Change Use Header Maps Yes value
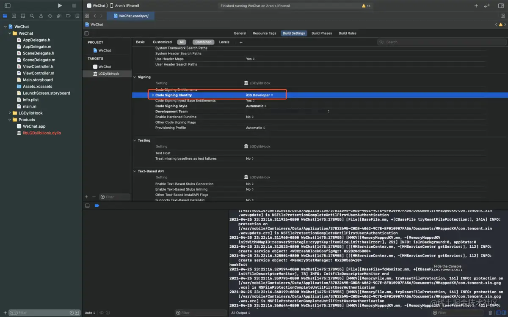508x317 pixels. pyautogui.click(x=250, y=59)
